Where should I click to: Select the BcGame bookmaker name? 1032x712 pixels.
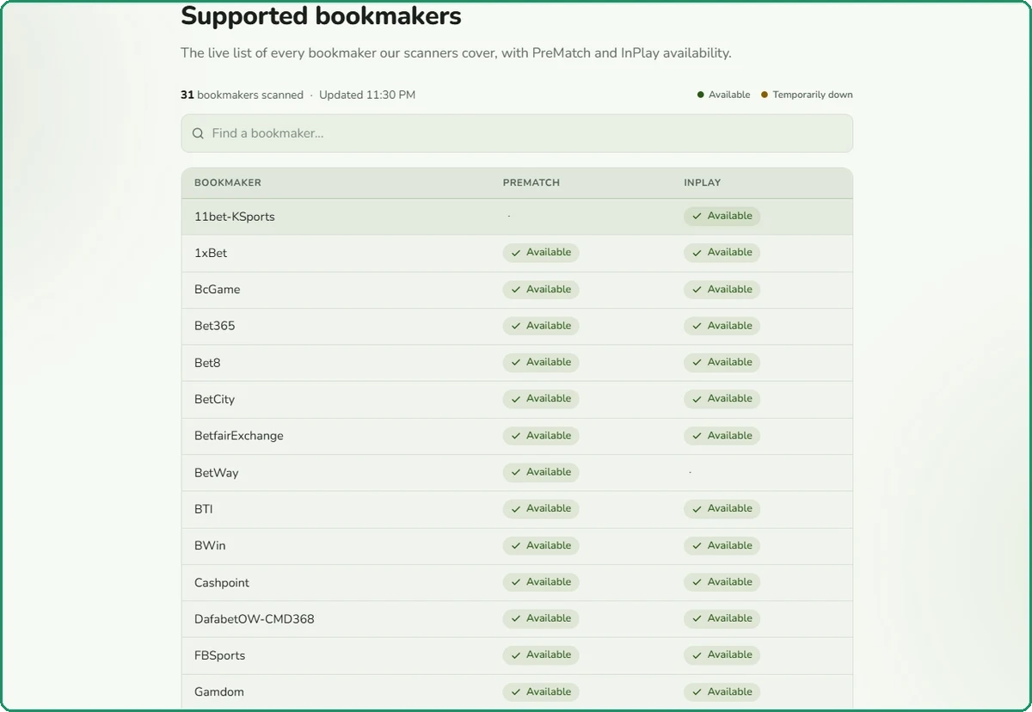click(x=218, y=290)
